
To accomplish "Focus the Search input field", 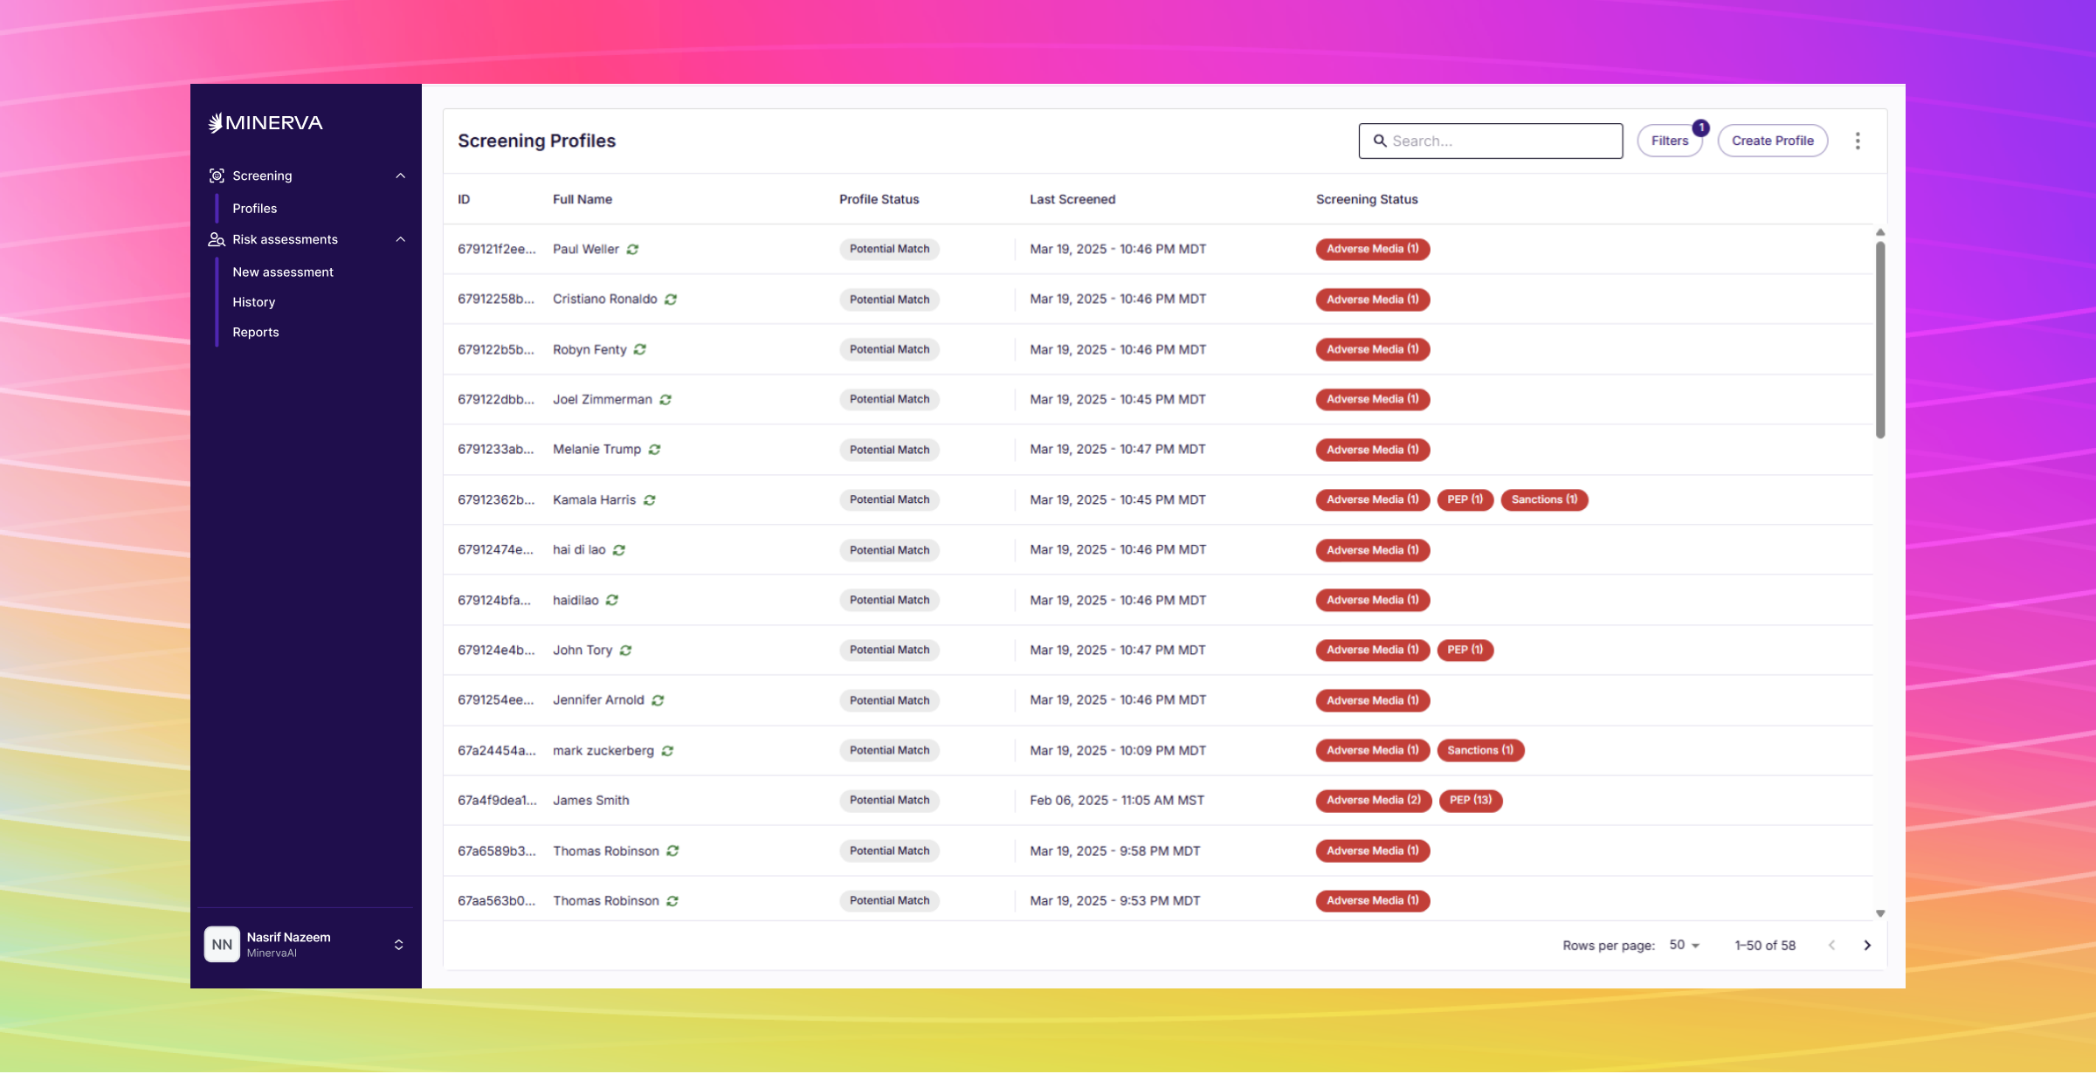I will coord(1502,141).
